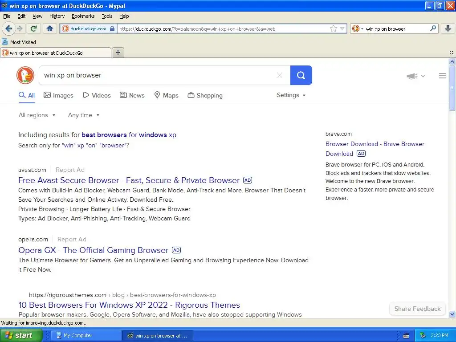Image resolution: width=456 pixels, height=342 pixels.
Task: Select the win xp on browser tab
Action: pos(56,53)
